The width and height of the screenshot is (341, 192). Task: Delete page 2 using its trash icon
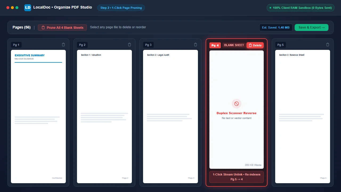(x=129, y=45)
